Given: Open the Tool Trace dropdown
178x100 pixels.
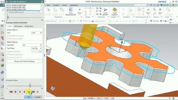Looking at the screenshot, I should point(36,48).
